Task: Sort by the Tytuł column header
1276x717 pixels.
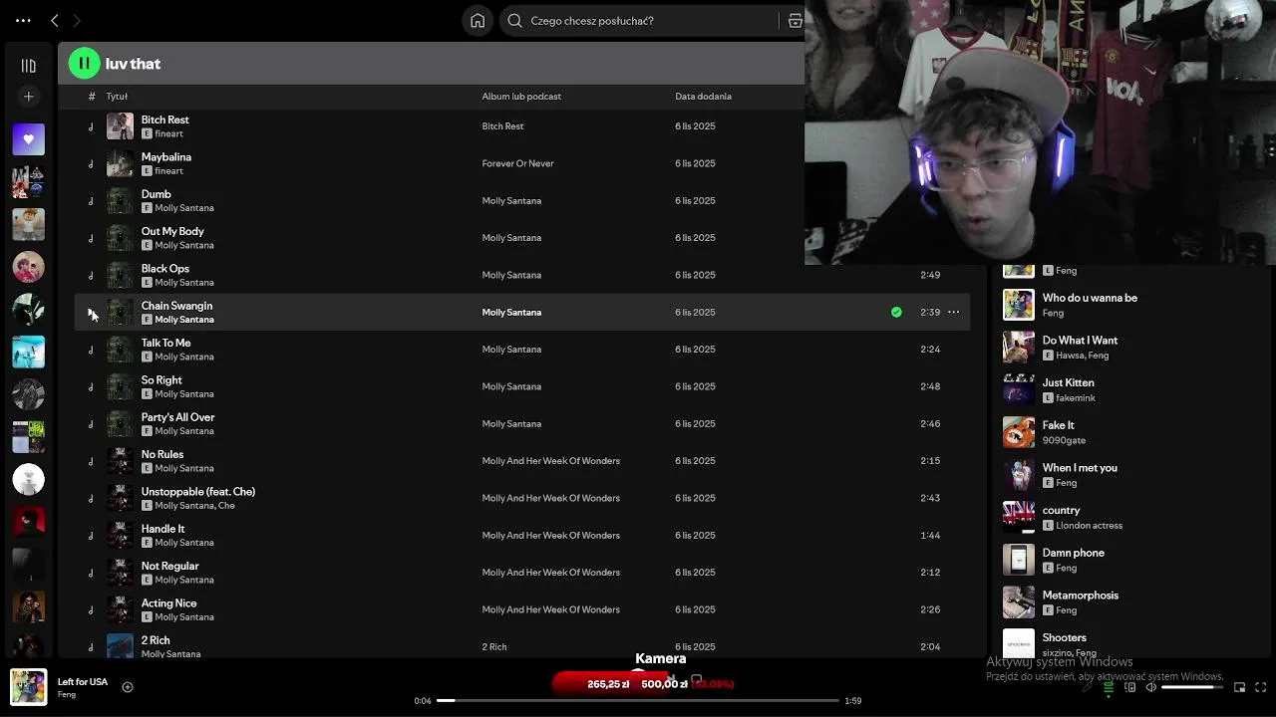Action: (117, 97)
